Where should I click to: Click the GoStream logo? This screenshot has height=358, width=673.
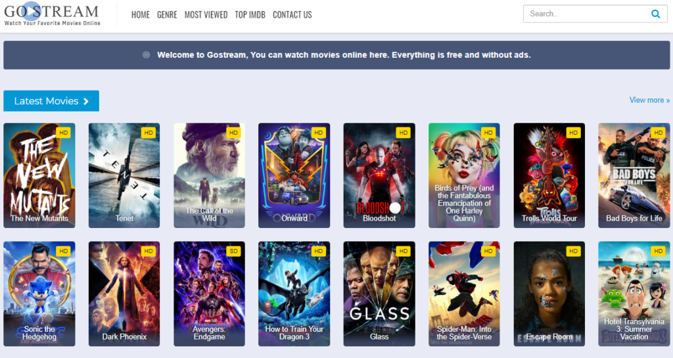click(52, 14)
